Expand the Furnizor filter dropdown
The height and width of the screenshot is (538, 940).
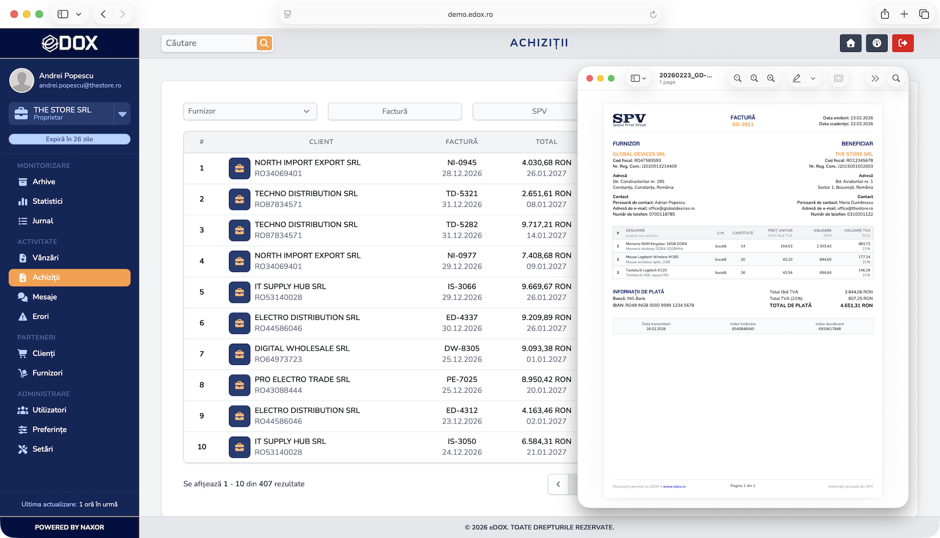[x=250, y=111]
